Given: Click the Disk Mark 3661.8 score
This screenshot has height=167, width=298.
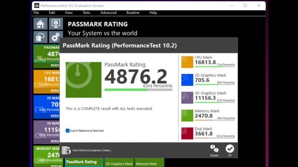Looking at the screenshot, I should point(204,134).
